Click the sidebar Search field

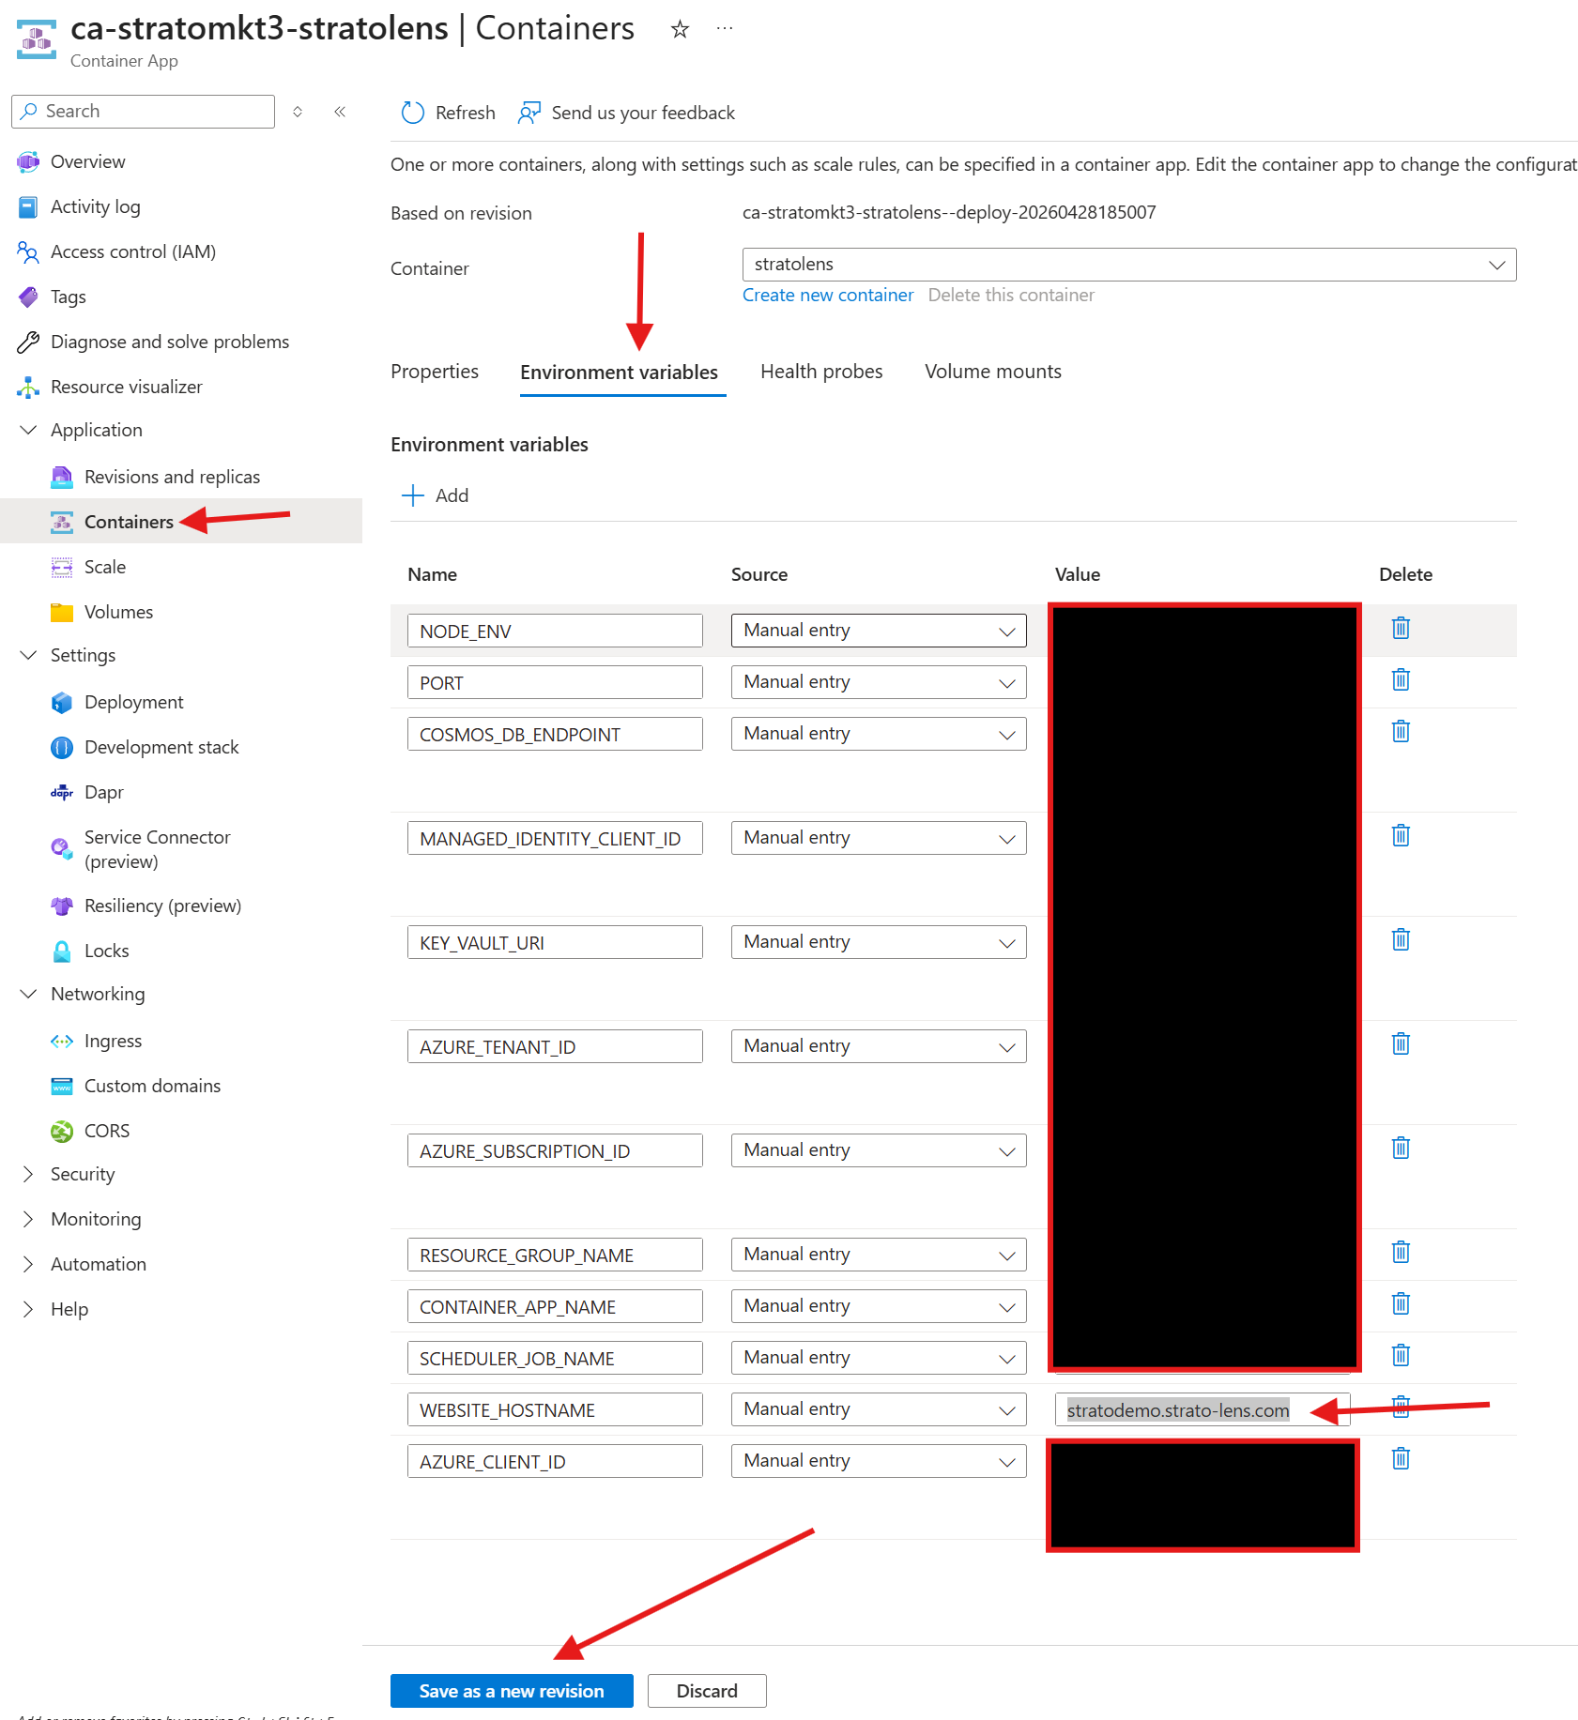(x=144, y=112)
